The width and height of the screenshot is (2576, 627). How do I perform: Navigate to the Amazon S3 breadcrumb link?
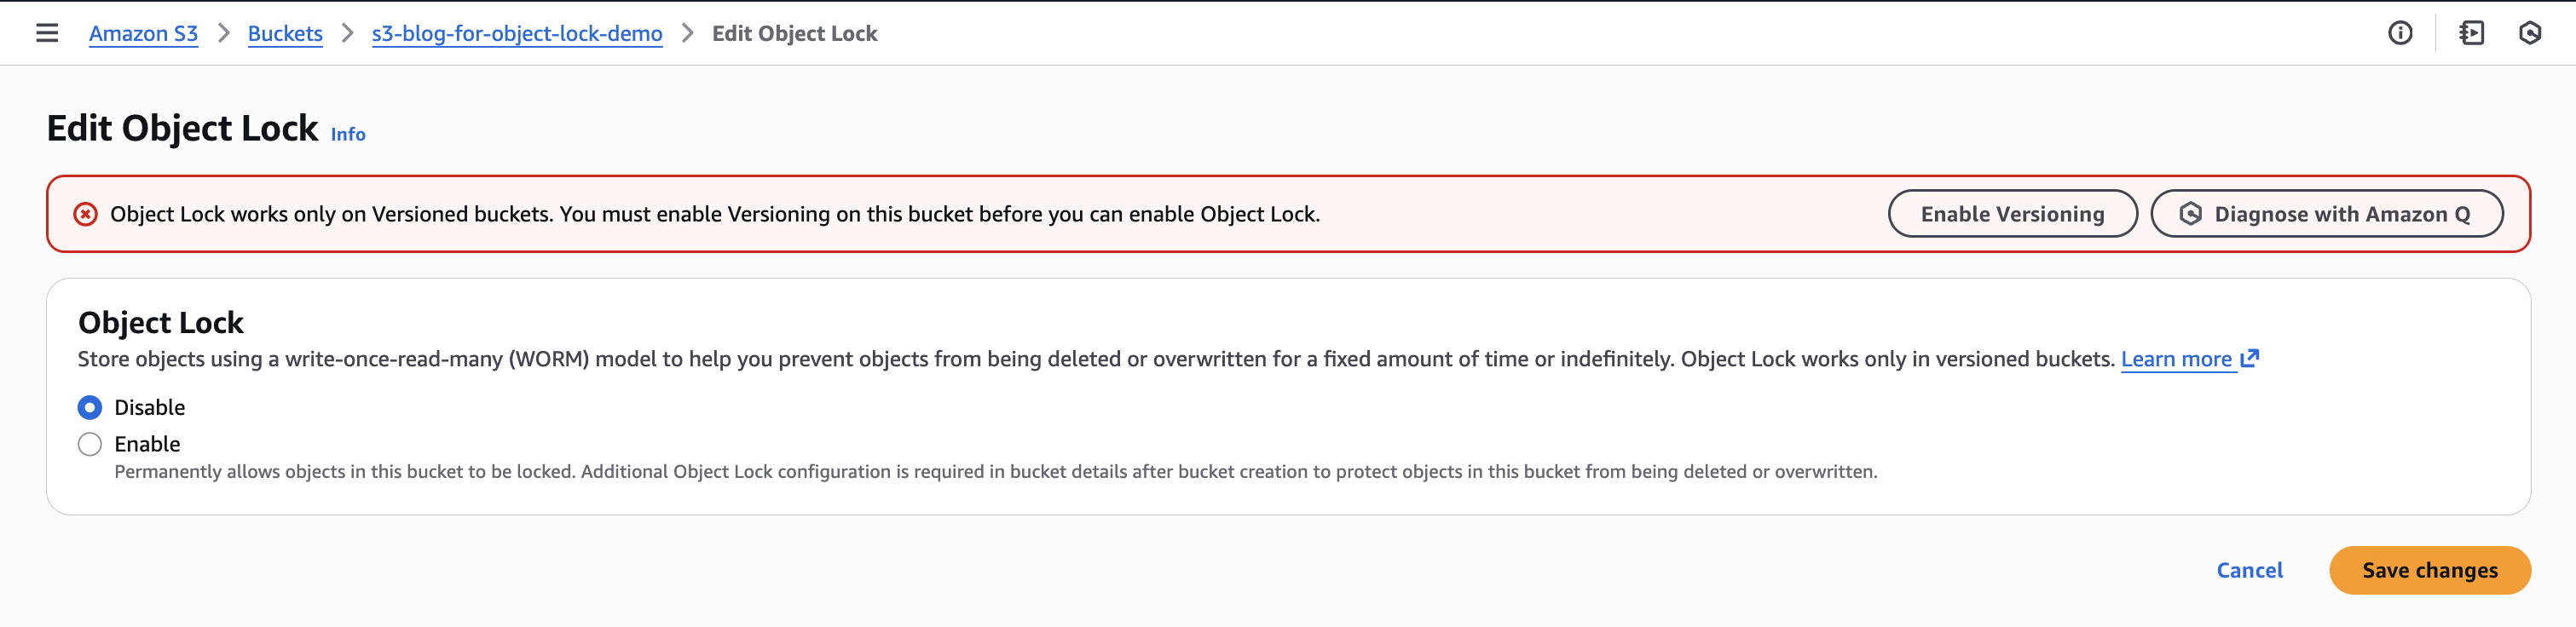[143, 33]
